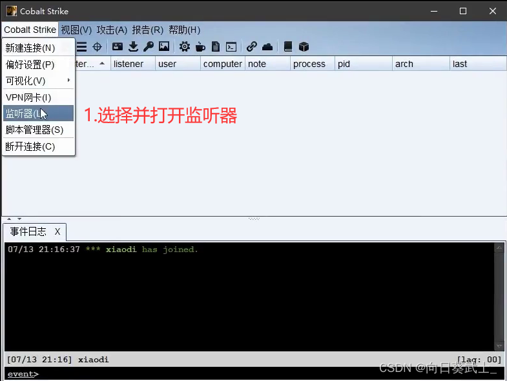Viewport: 507px width, 381px height.
Task: Click the cloud manage web server icon
Action: [267, 47]
